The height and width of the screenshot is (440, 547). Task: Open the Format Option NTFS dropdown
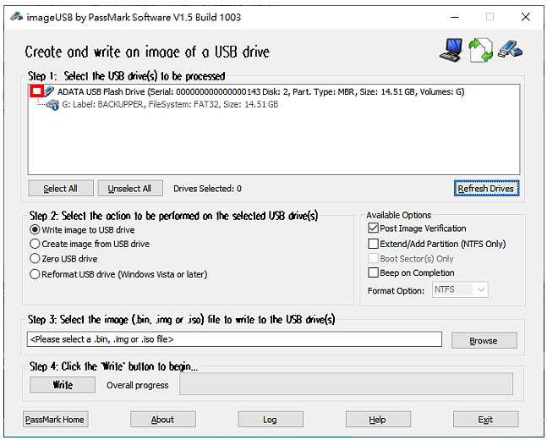click(x=460, y=290)
